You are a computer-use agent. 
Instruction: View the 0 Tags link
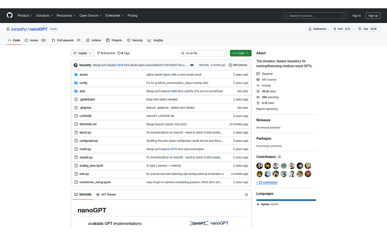[x=124, y=53]
